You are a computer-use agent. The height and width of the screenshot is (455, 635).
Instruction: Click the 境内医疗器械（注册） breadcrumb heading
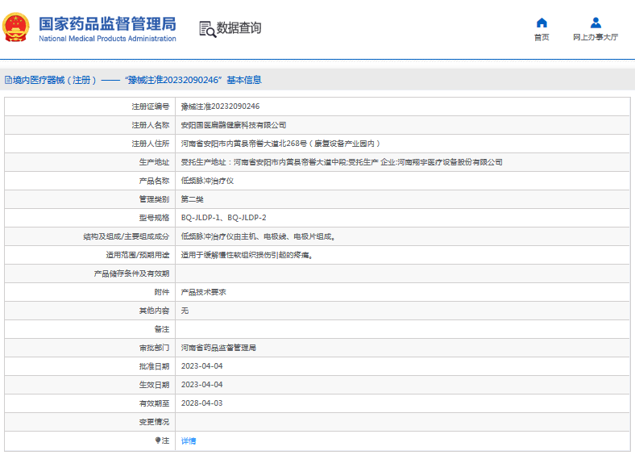54,80
